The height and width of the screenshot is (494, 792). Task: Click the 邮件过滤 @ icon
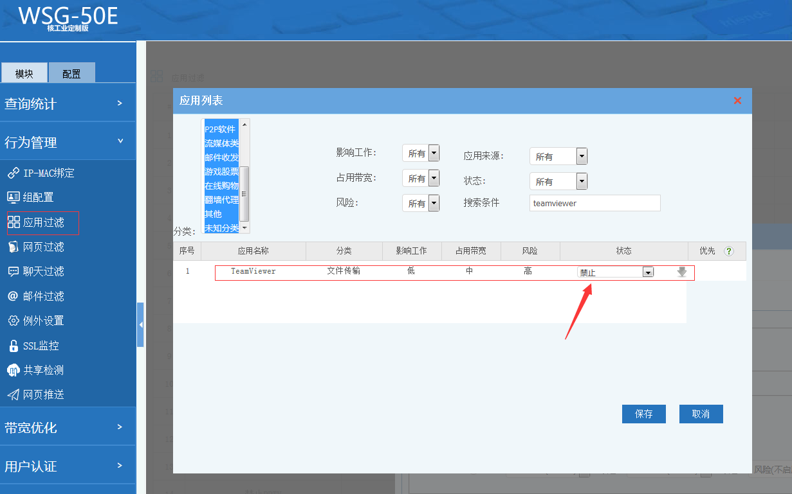pos(14,296)
